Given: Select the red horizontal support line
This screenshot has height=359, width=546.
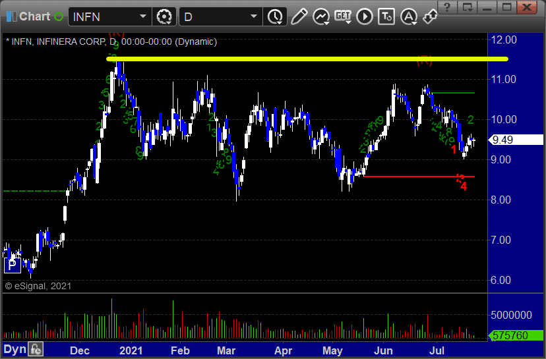Looking at the screenshot, I should coord(419,177).
